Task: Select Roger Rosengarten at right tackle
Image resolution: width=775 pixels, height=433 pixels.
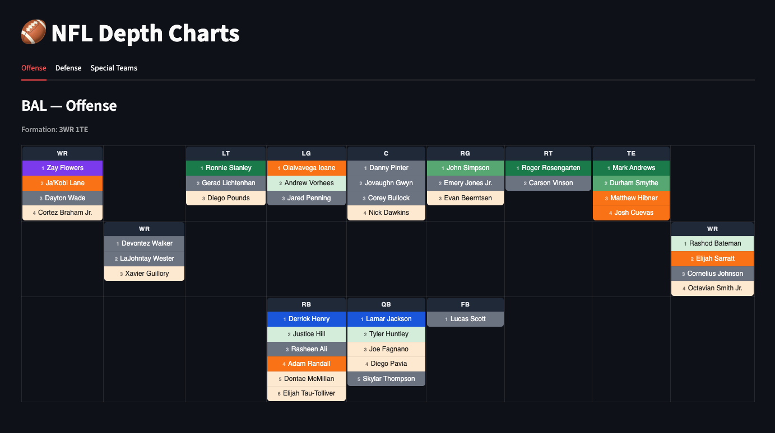Action: pos(548,168)
